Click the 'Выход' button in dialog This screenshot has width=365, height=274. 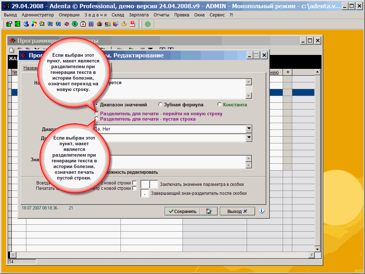coord(237,211)
